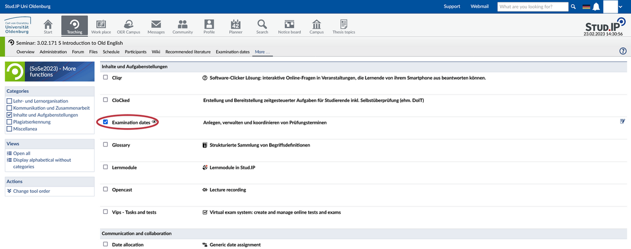The width and height of the screenshot is (631, 249).
Task: Enable the Vips - Tasks and tests checkbox
Action: pos(106,212)
